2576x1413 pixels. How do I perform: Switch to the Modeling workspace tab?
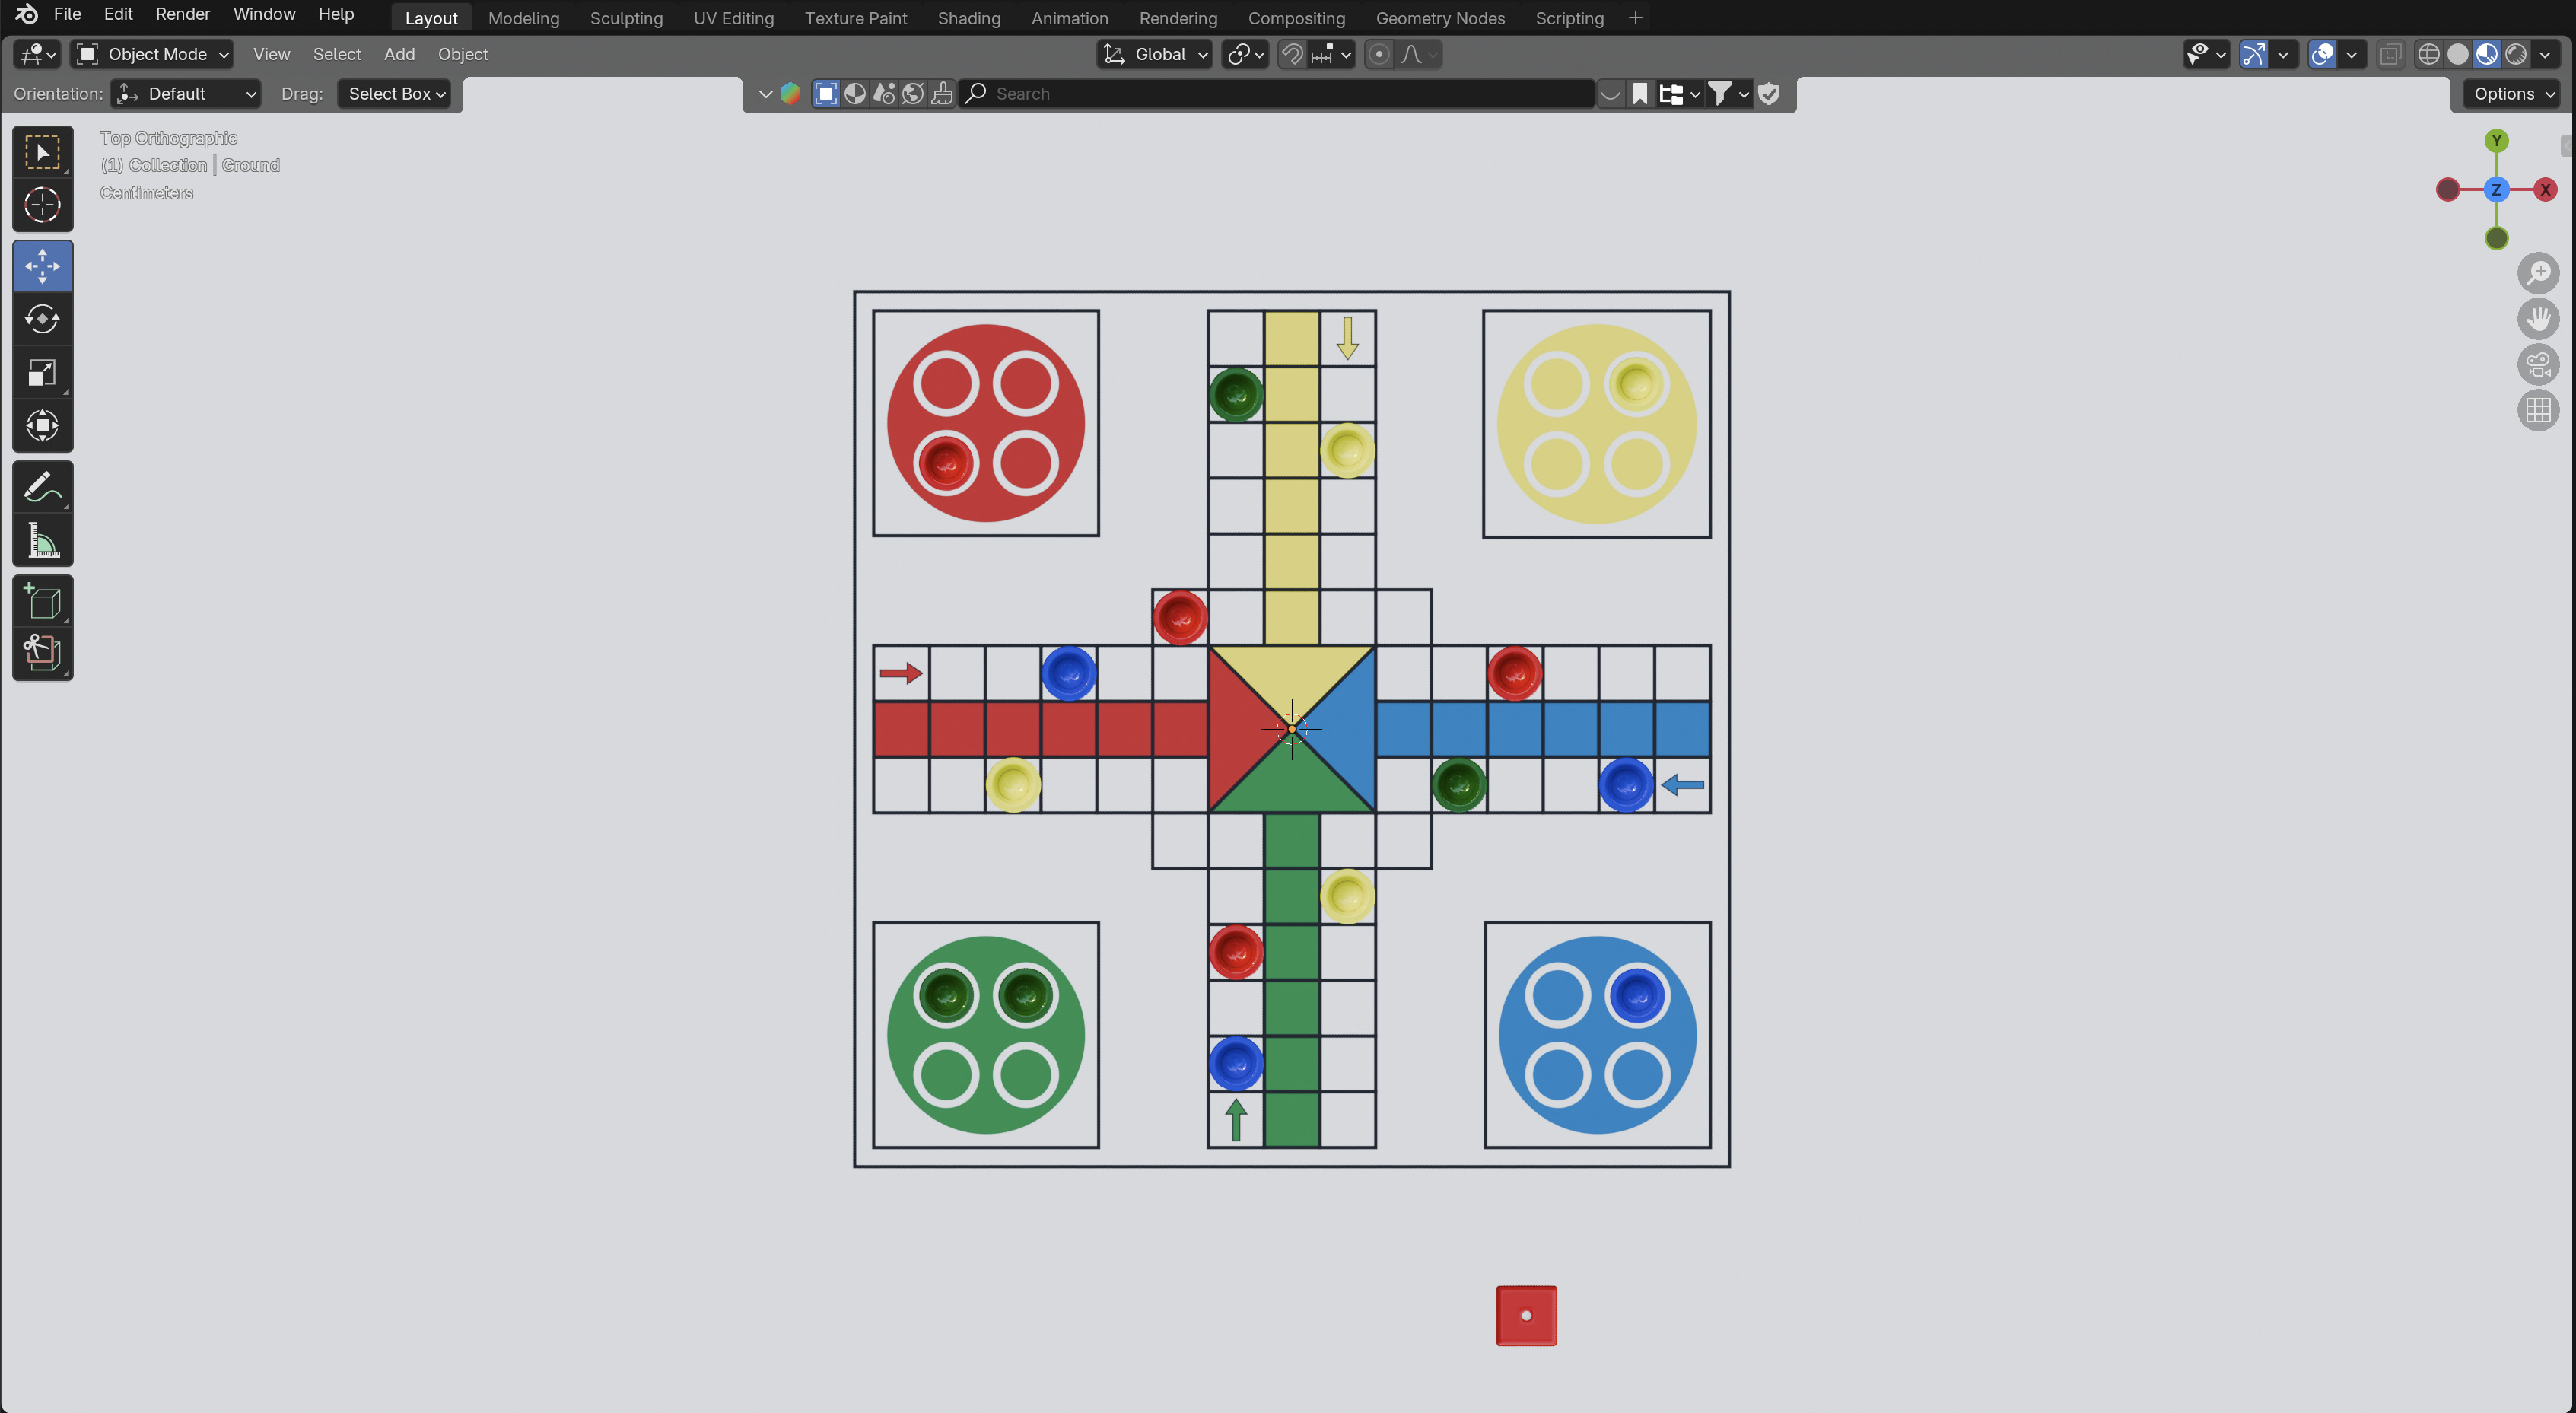tap(523, 18)
